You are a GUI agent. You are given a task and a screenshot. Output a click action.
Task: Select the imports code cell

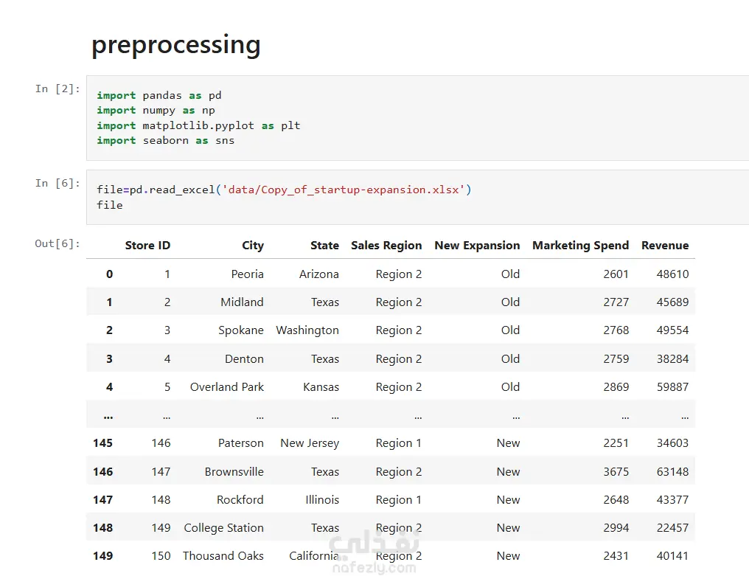click(x=417, y=118)
